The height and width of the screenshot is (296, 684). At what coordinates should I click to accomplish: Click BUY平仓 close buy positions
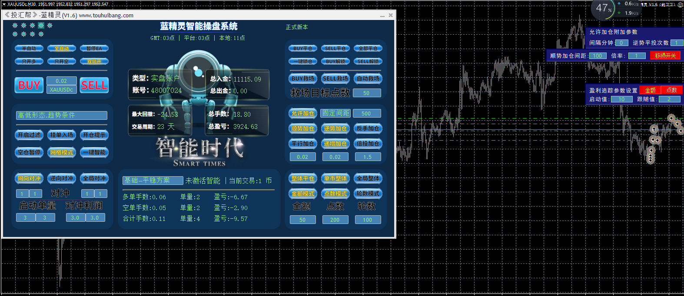click(303, 49)
